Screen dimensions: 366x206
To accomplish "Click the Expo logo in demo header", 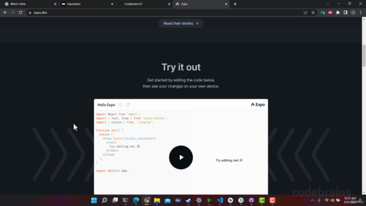I will pos(258,105).
